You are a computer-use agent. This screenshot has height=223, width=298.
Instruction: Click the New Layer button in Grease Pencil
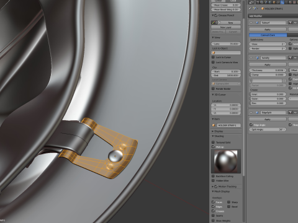click(x=226, y=27)
